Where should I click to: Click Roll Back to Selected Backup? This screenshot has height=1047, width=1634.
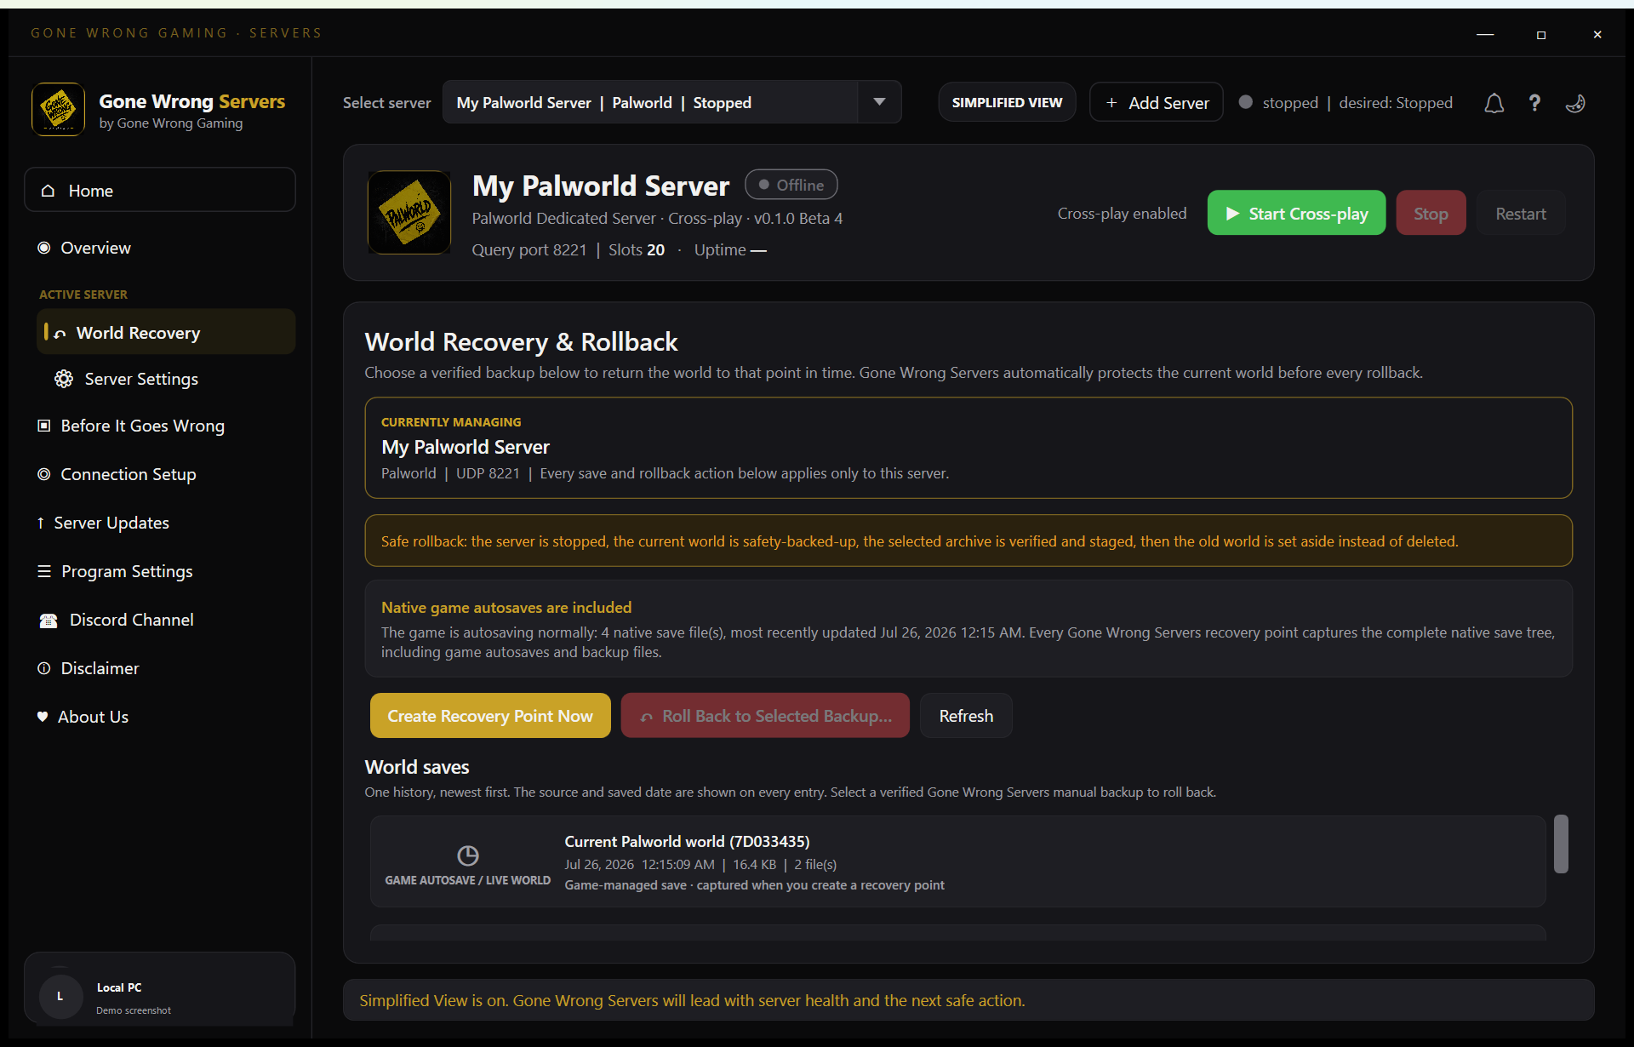coord(765,716)
